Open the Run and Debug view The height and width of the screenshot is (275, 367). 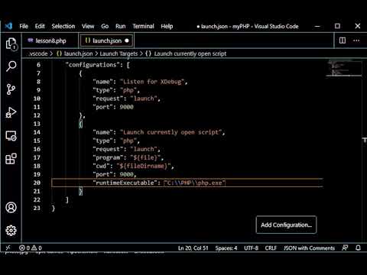(x=11, y=112)
